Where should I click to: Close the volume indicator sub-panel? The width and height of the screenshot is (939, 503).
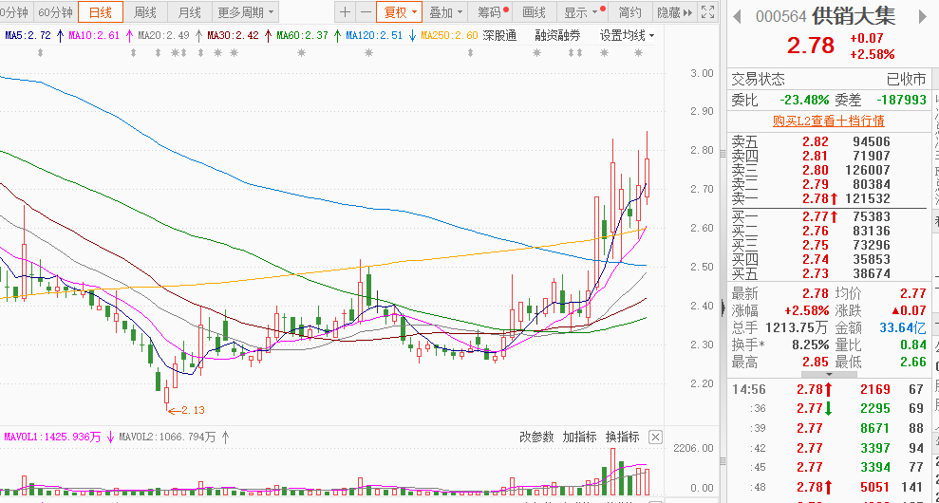[656, 438]
